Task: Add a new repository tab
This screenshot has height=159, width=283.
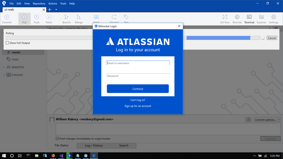Action: tap(50, 10)
